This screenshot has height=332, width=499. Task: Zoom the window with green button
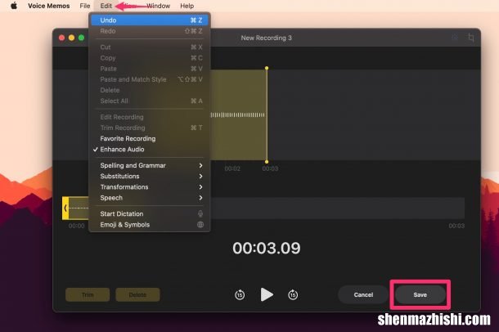[82, 38]
